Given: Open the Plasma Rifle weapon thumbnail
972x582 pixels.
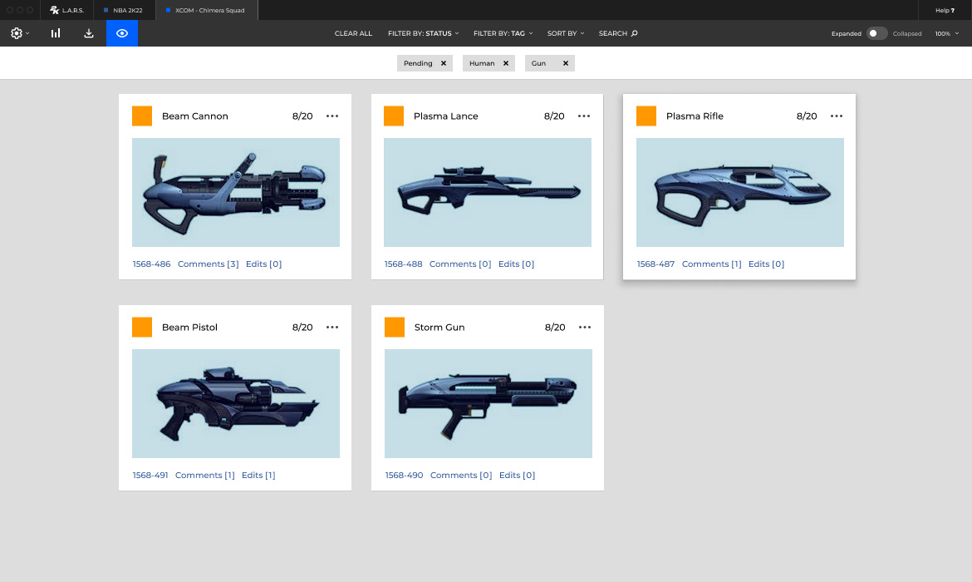Looking at the screenshot, I should click(x=739, y=192).
